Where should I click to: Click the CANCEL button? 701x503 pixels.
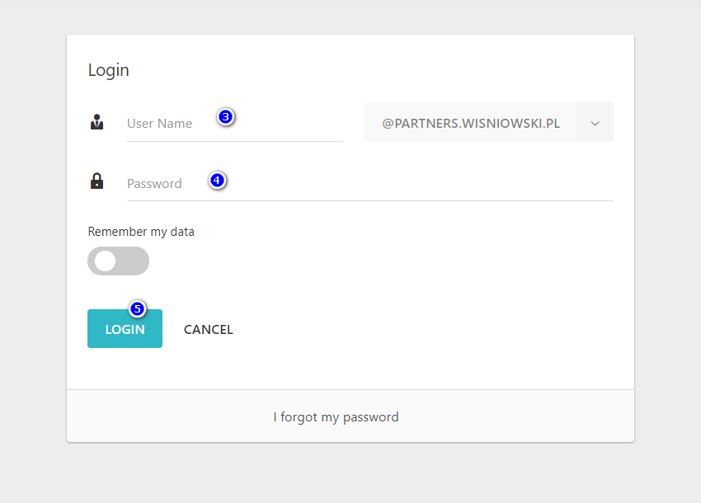coord(209,330)
